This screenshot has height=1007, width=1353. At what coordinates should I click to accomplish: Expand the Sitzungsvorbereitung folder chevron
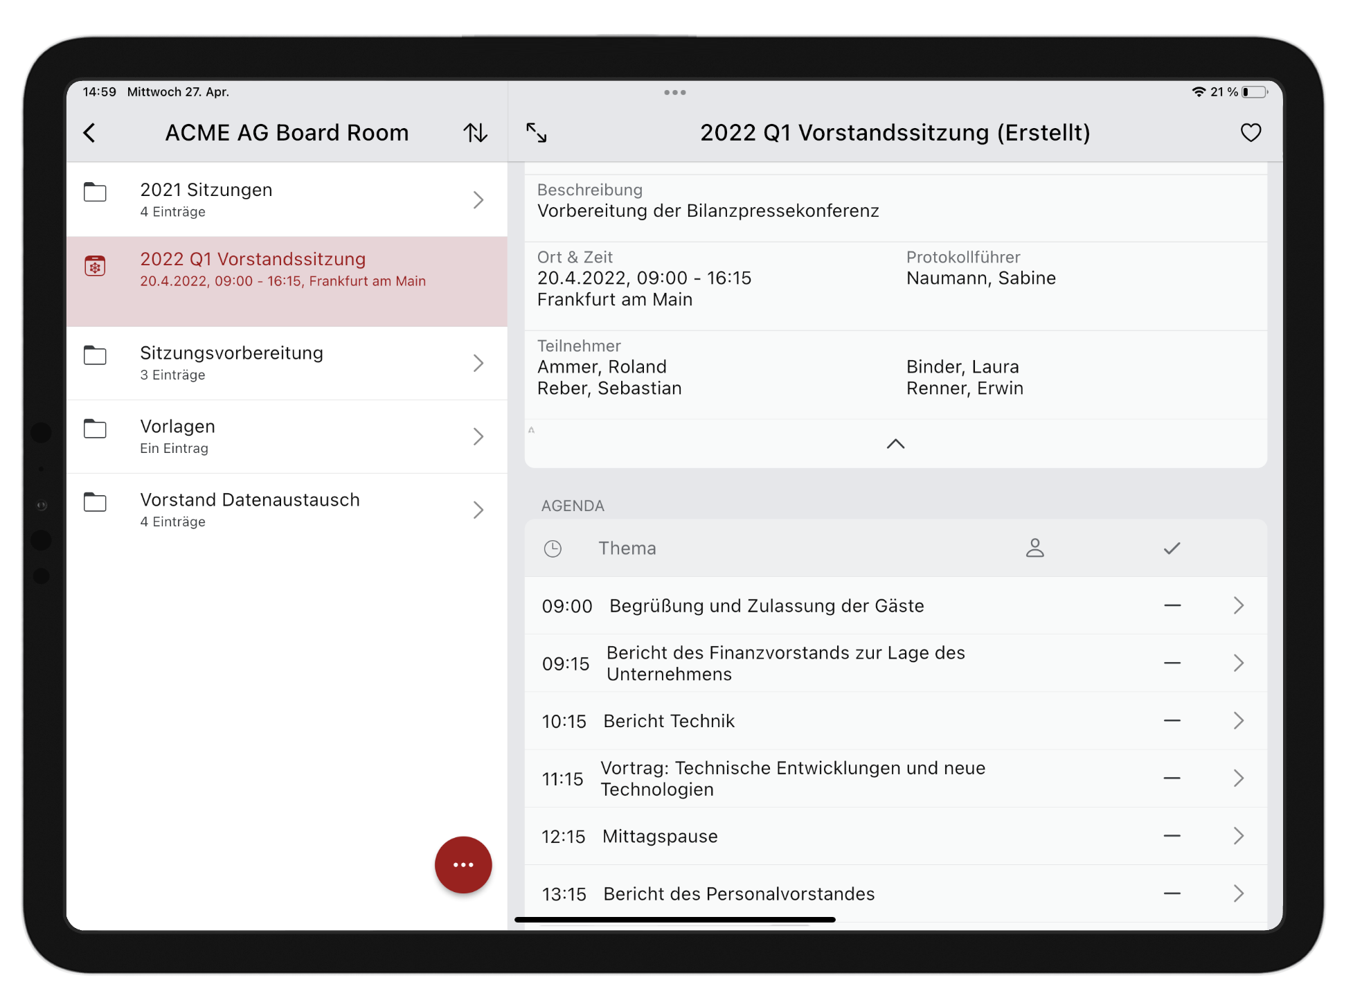tap(478, 363)
